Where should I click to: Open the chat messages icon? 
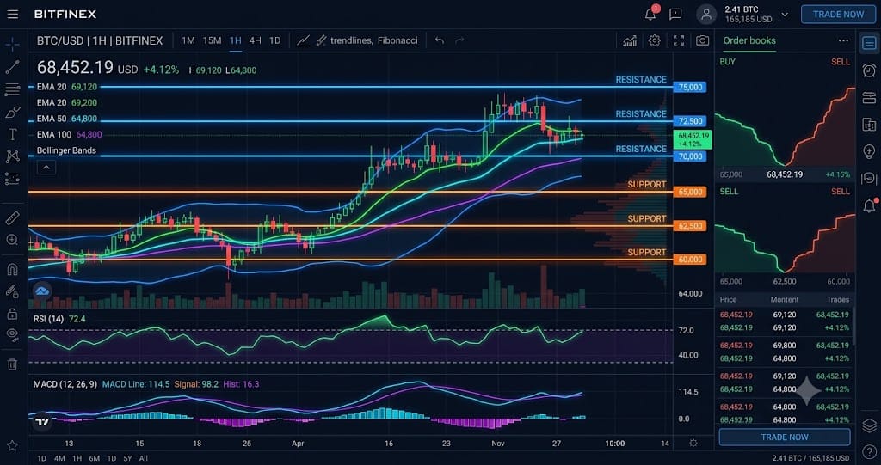[x=676, y=14]
